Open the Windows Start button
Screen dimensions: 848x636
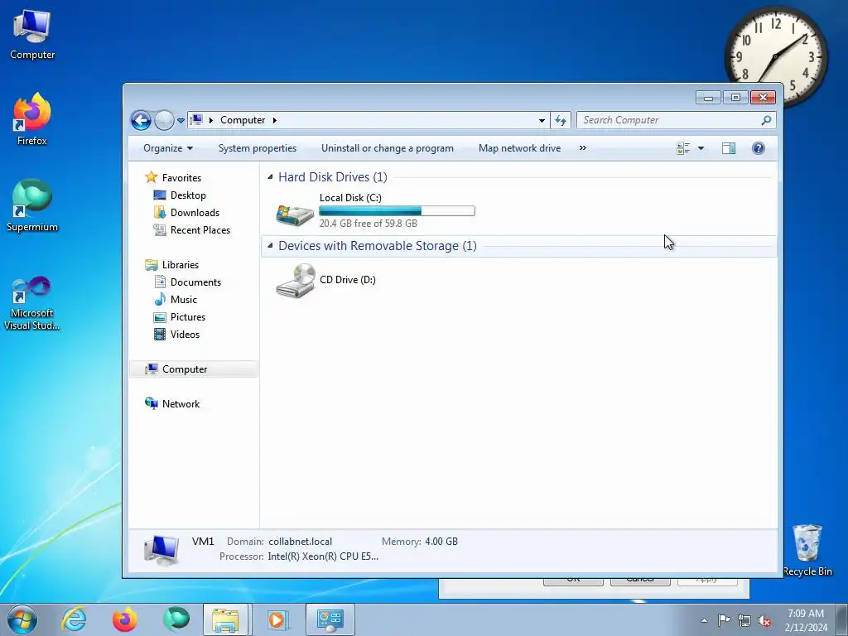pos(22,619)
